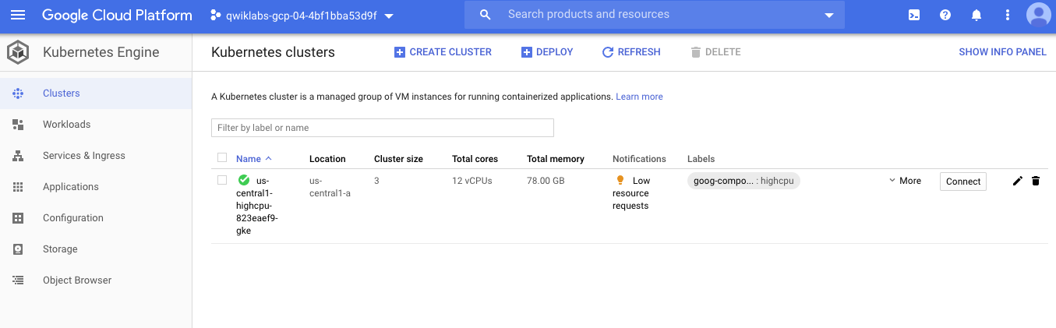
Task: Click the orange lightbulb notification icon
Action: [x=620, y=181]
